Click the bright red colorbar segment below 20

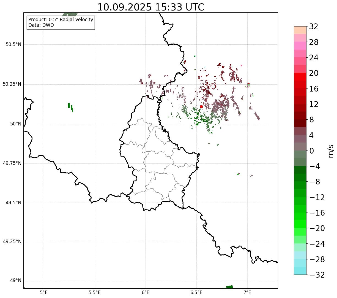pyautogui.click(x=300, y=77)
